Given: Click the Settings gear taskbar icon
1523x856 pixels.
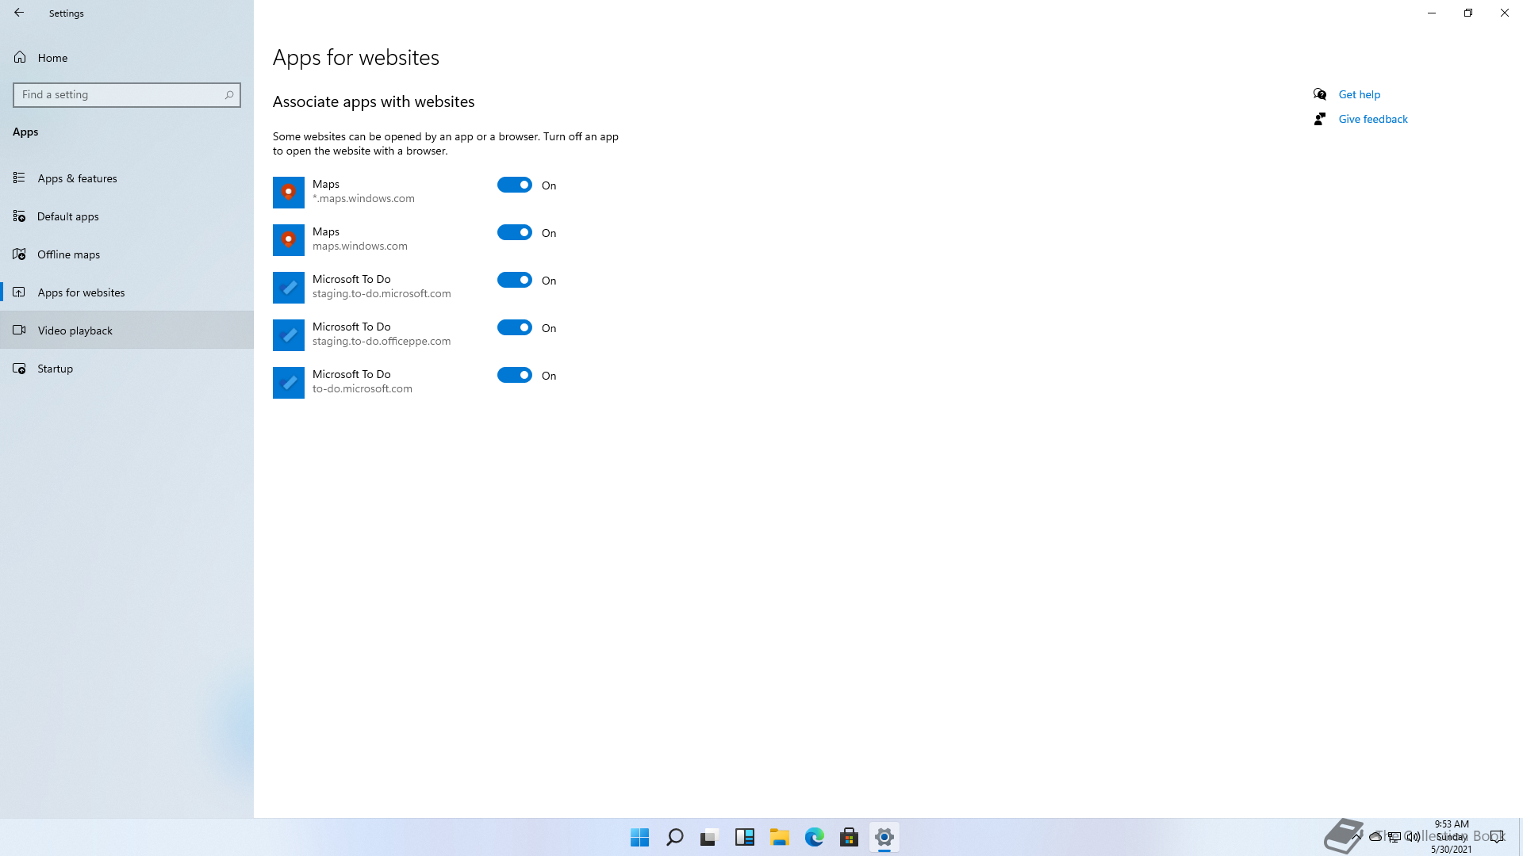Looking at the screenshot, I should [884, 837].
